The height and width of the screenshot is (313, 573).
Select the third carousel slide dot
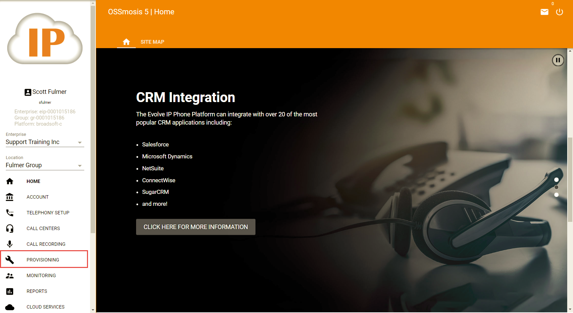point(556,195)
